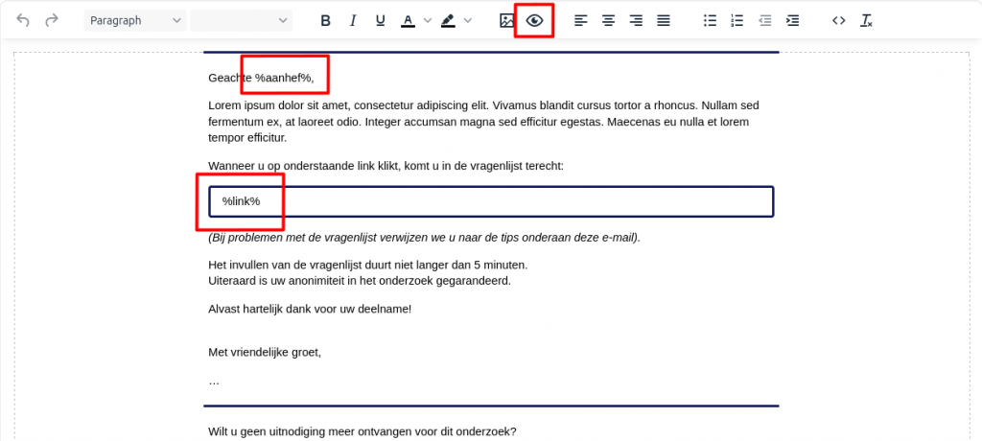Decrease the indent
The image size is (982, 441).
[764, 21]
